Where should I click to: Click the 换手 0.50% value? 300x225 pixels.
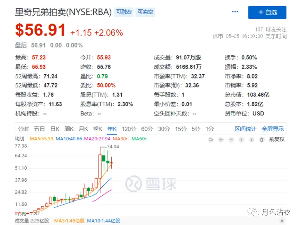click(249, 58)
